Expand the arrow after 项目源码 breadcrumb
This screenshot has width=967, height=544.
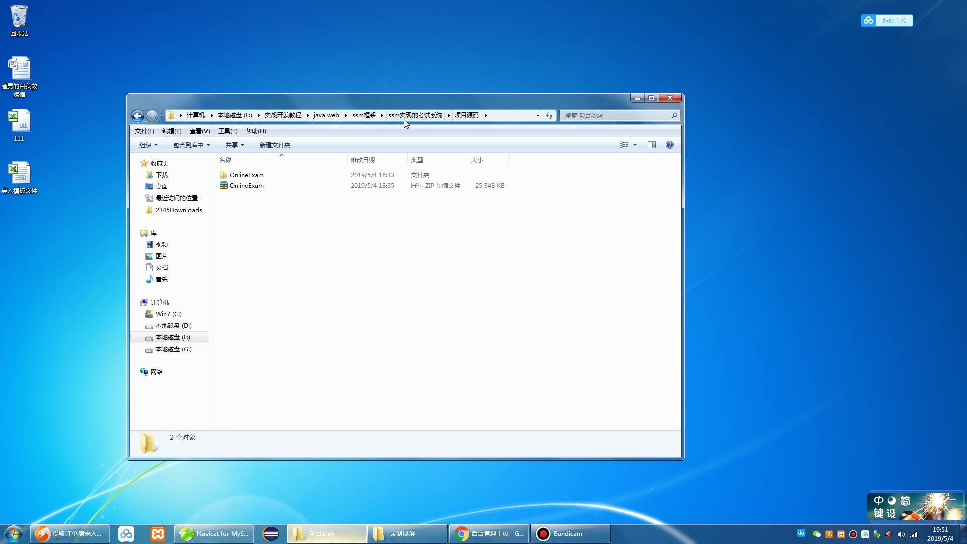tap(485, 116)
